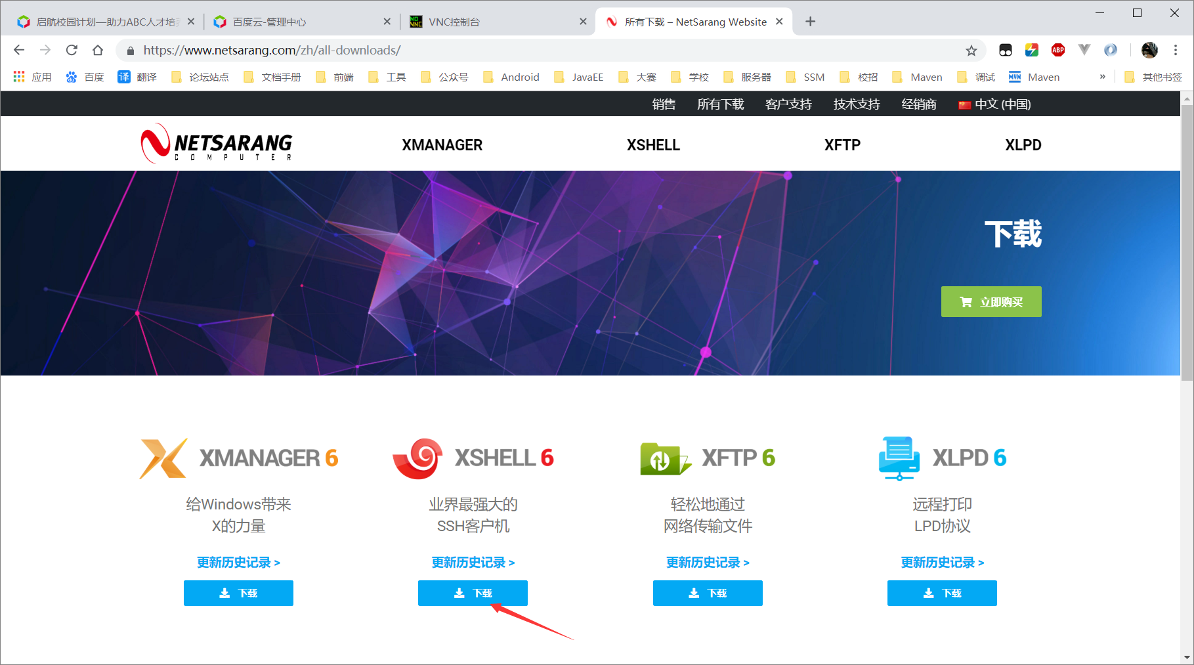Click the 立即购买 purchase button

(x=991, y=301)
